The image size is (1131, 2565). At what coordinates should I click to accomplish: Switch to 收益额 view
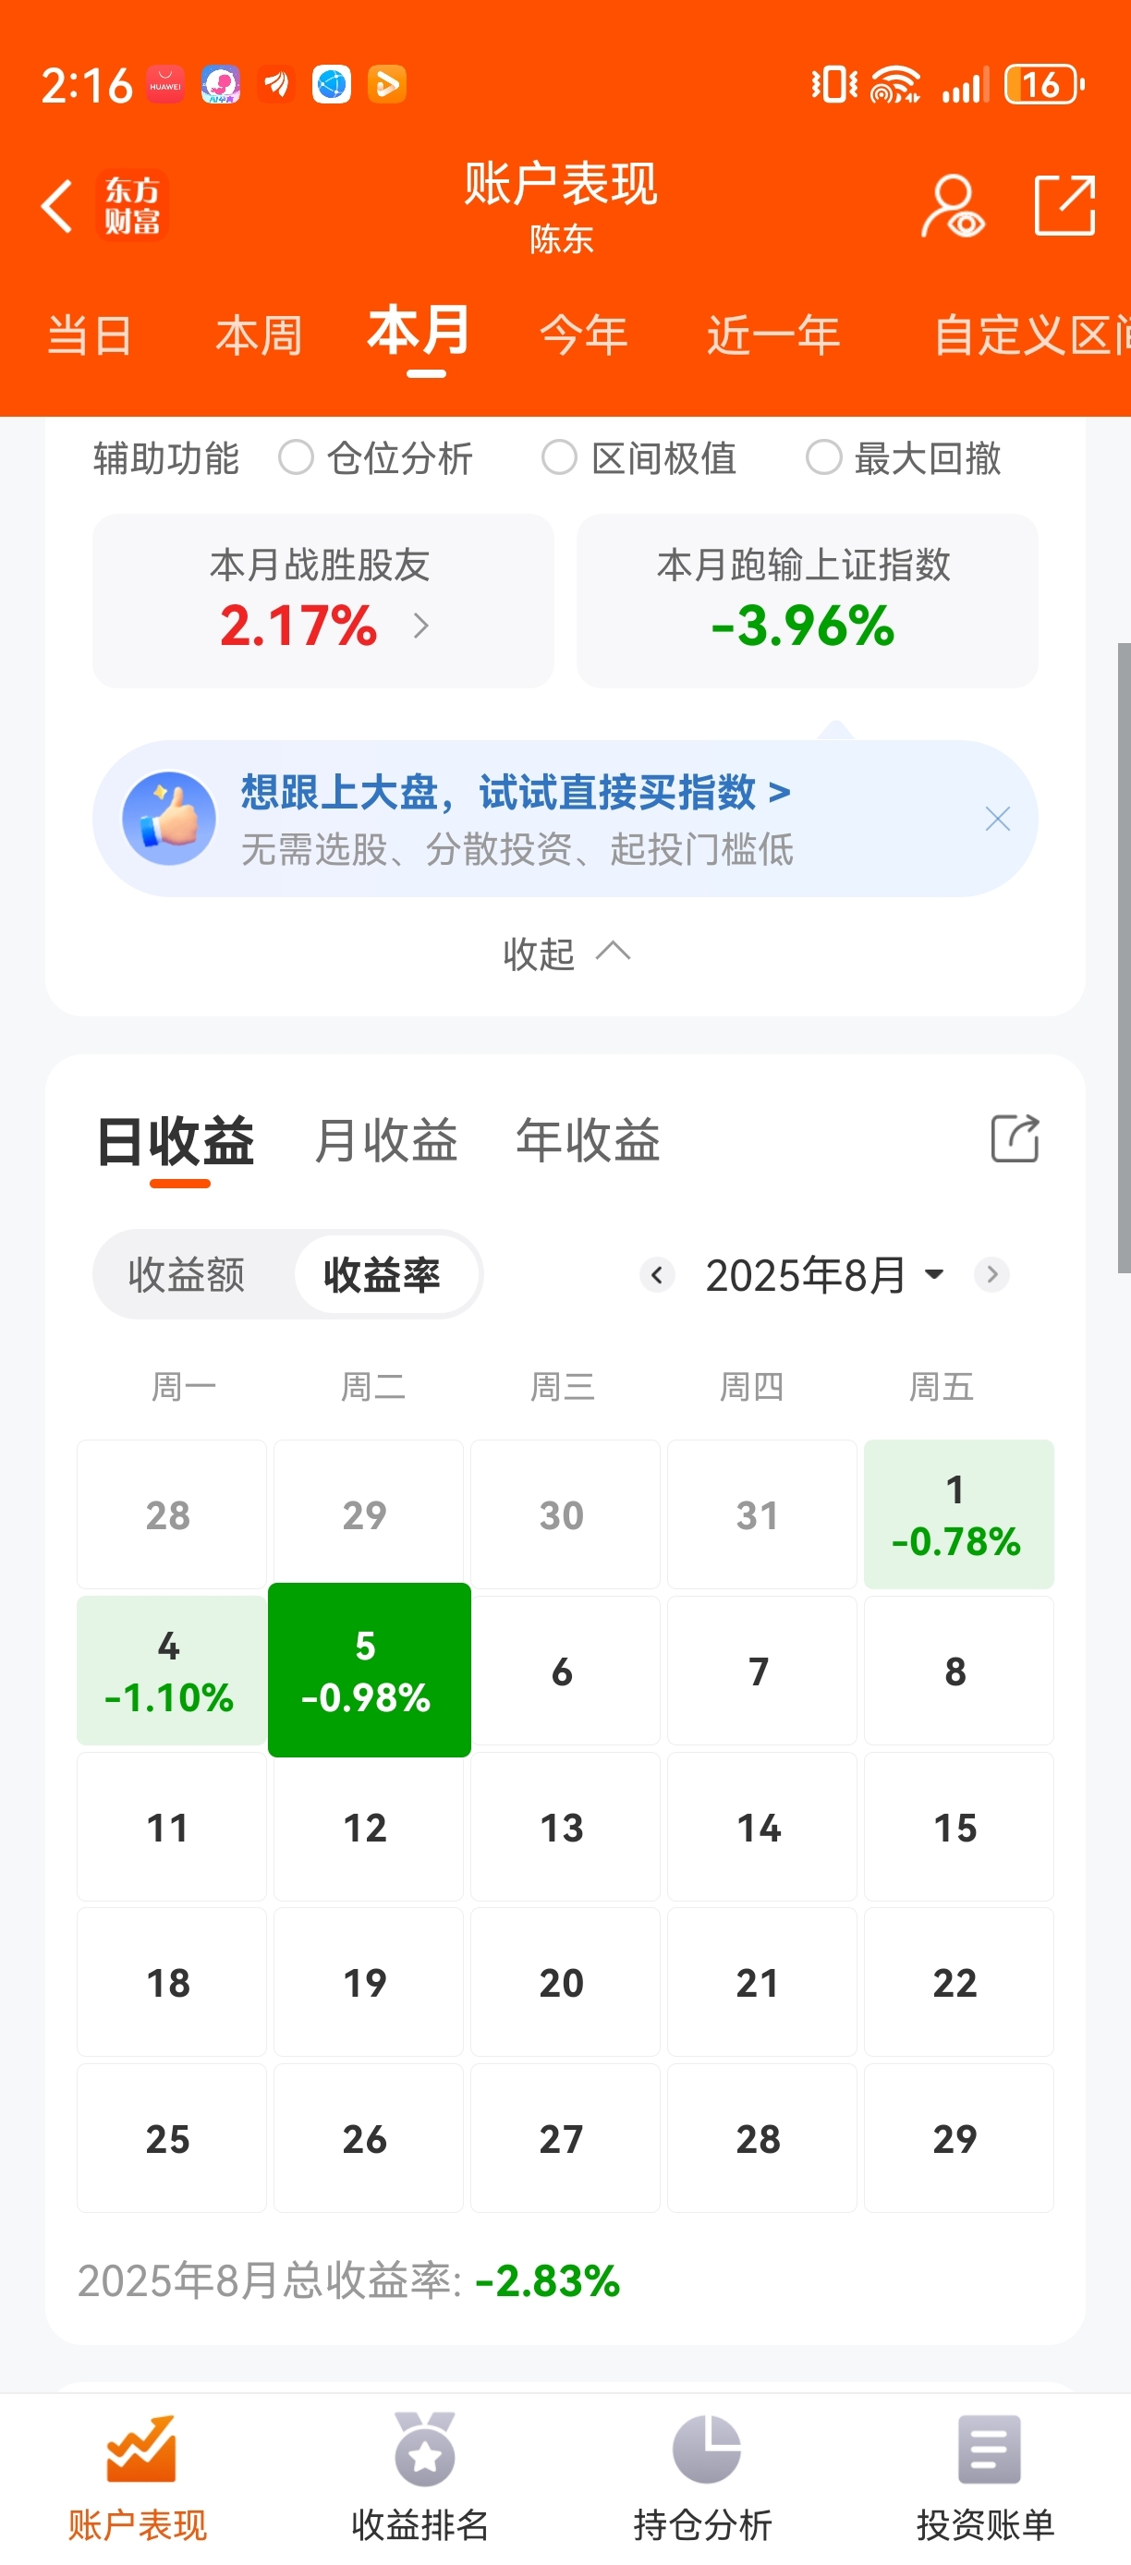pos(186,1274)
